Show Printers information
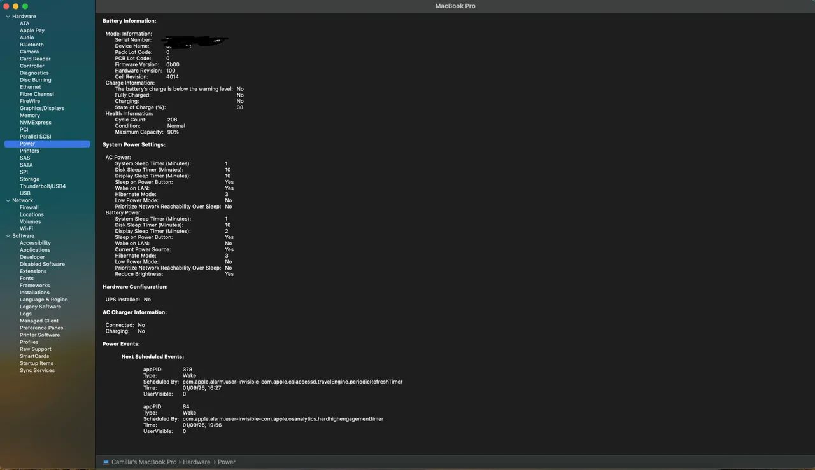Screen dimensions: 815x470 click(x=29, y=151)
